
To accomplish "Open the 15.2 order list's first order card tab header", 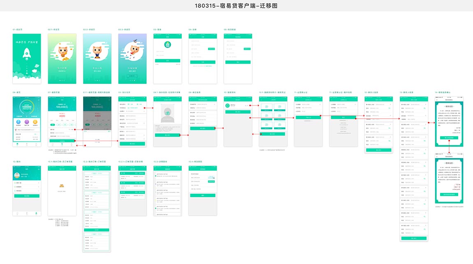I will coord(96,173).
